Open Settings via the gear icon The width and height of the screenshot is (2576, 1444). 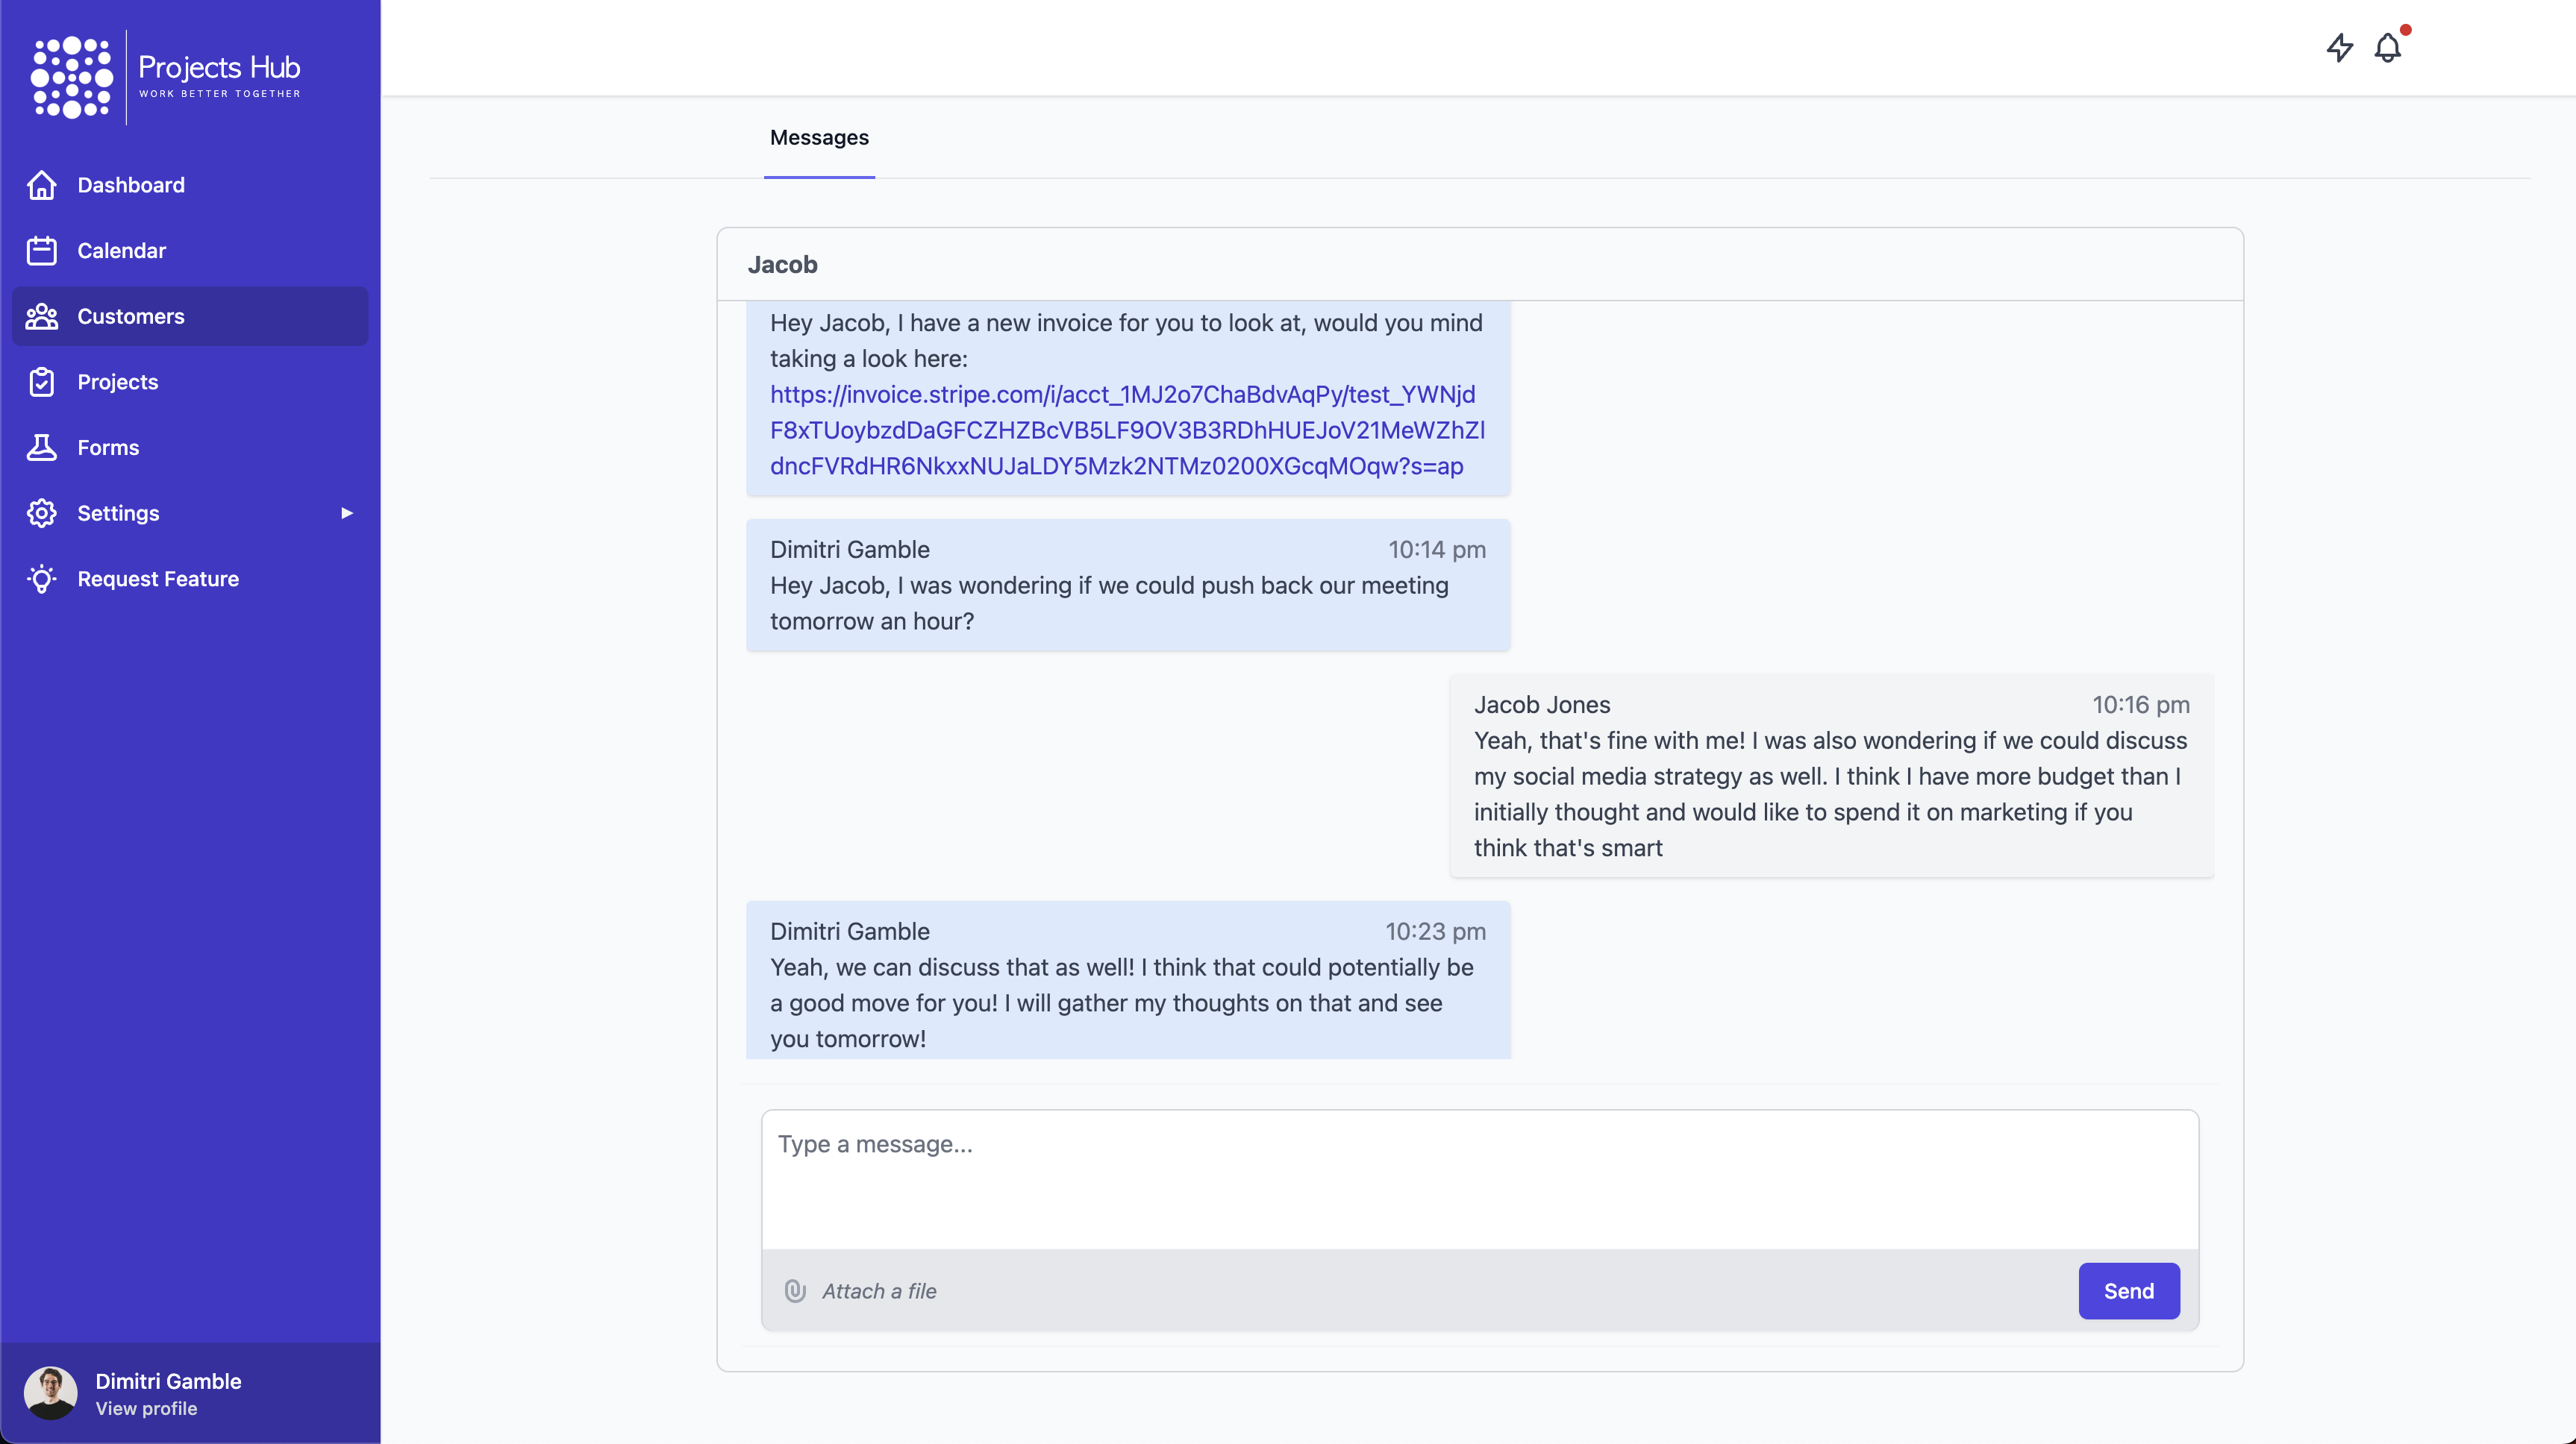pos(42,512)
